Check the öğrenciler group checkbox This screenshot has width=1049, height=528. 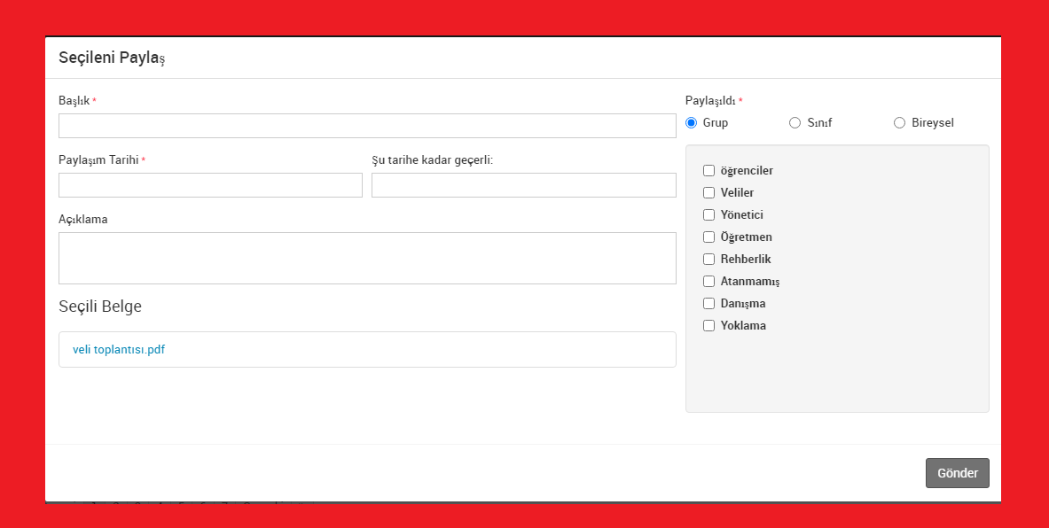click(x=708, y=171)
